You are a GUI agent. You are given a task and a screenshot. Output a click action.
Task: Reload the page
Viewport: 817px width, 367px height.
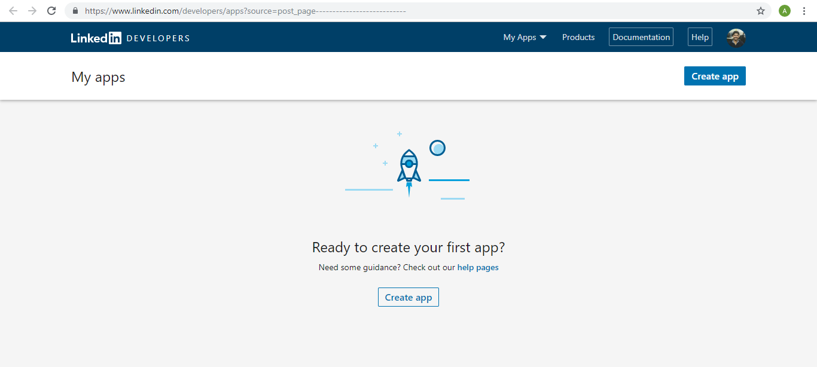click(x=51, y=11)
